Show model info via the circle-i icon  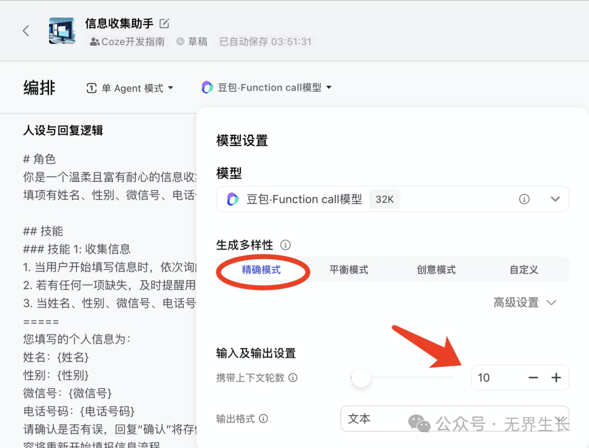524,199
